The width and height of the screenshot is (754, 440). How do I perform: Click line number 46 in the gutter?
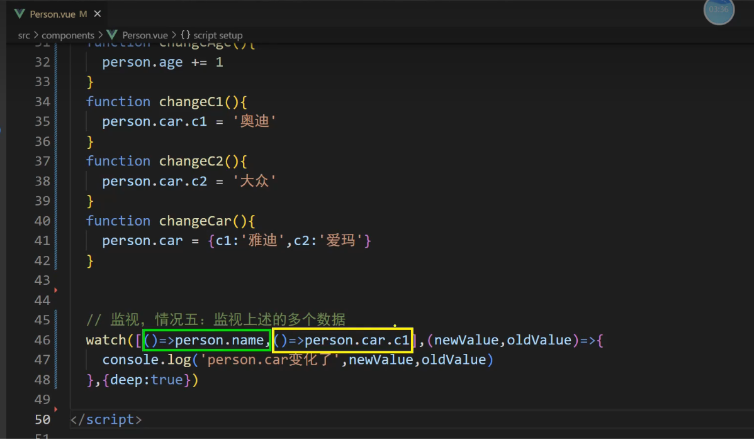coord(42,340)
